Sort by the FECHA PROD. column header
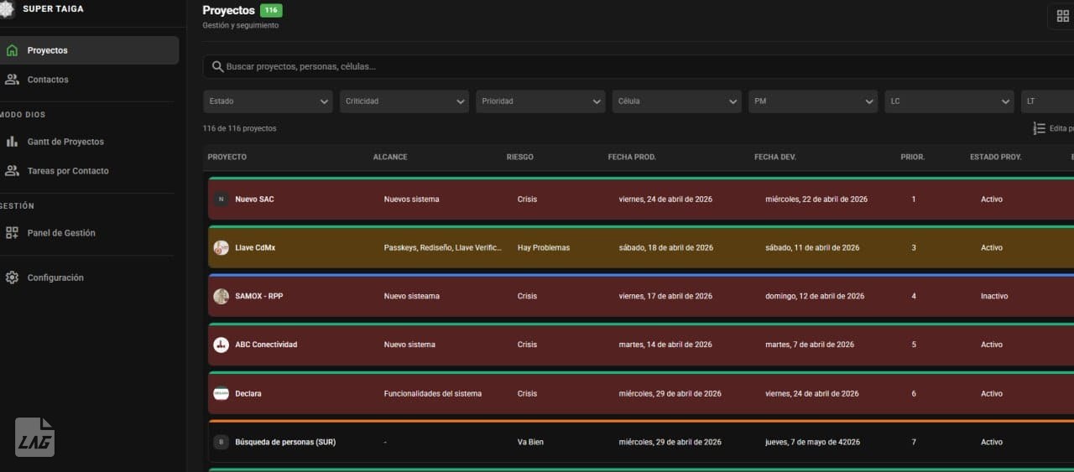 pos(632,157)
